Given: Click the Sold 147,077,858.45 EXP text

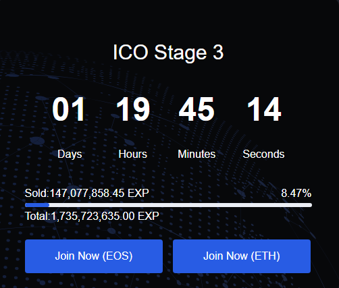Looking at the screenshot, I should pyautogui.click(x=87, y=193).
